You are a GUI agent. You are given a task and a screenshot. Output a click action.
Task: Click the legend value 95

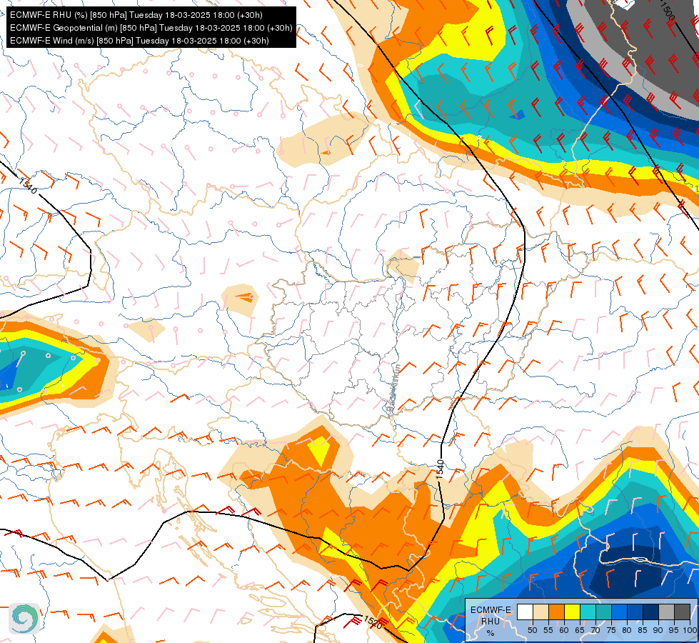tap(673, 630)
